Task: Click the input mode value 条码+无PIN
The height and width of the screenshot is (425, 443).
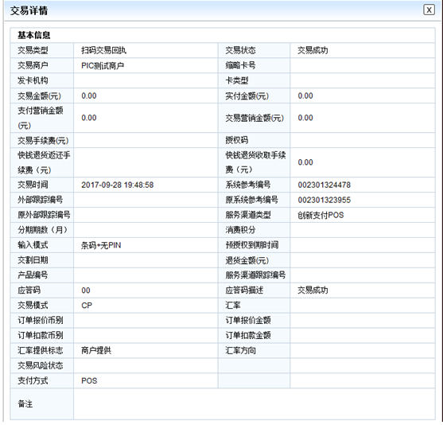Action: pyautogui.click(x=101, y=245)
